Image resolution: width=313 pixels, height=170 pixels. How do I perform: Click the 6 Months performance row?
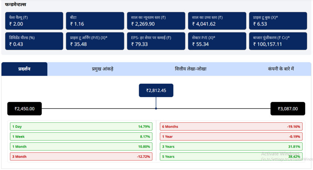tap(231, 127)
